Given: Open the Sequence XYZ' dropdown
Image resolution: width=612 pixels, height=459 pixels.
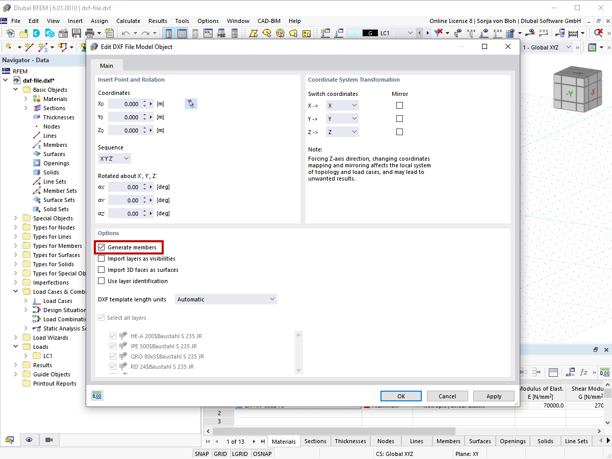Looking at the screenshot, I should coord(114,158).
